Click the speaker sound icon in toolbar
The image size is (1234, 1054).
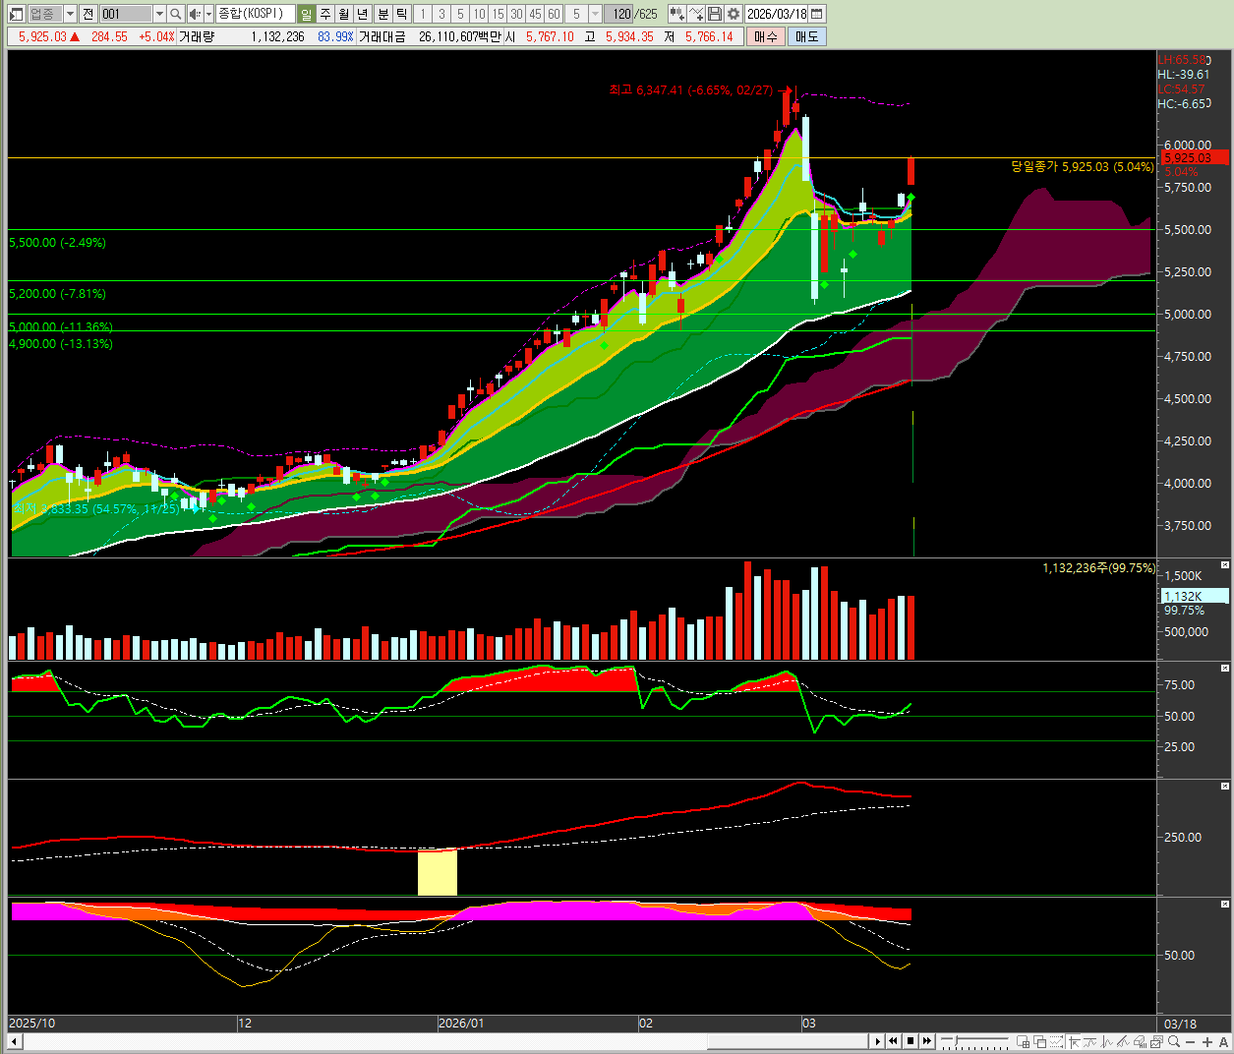(x=194, y=14)
